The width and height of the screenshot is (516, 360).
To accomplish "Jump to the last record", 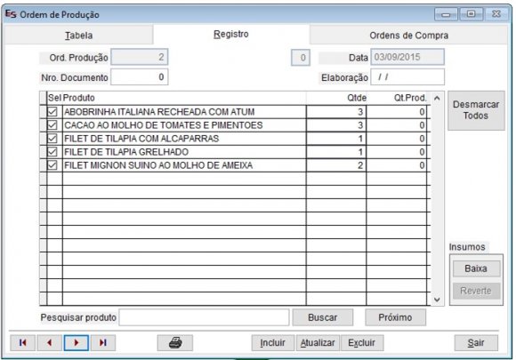I will (102, 342).
